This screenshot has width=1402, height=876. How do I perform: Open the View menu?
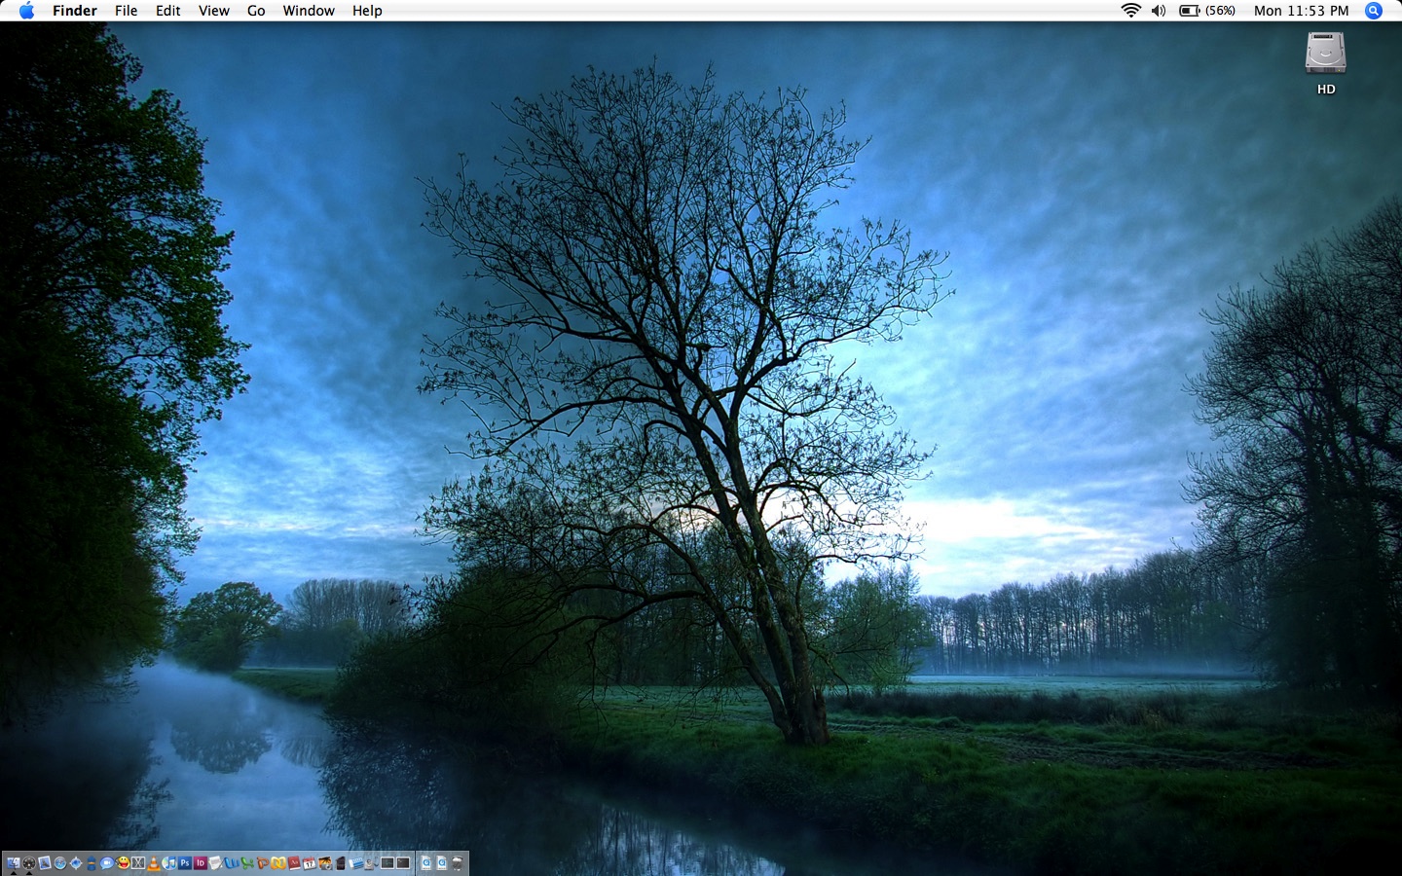tap(214, 11)
